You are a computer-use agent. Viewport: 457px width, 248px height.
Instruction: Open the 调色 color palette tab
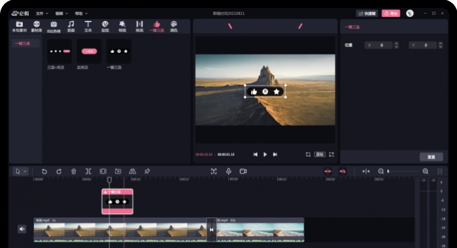pyautogui.click(x=174, y=27)
